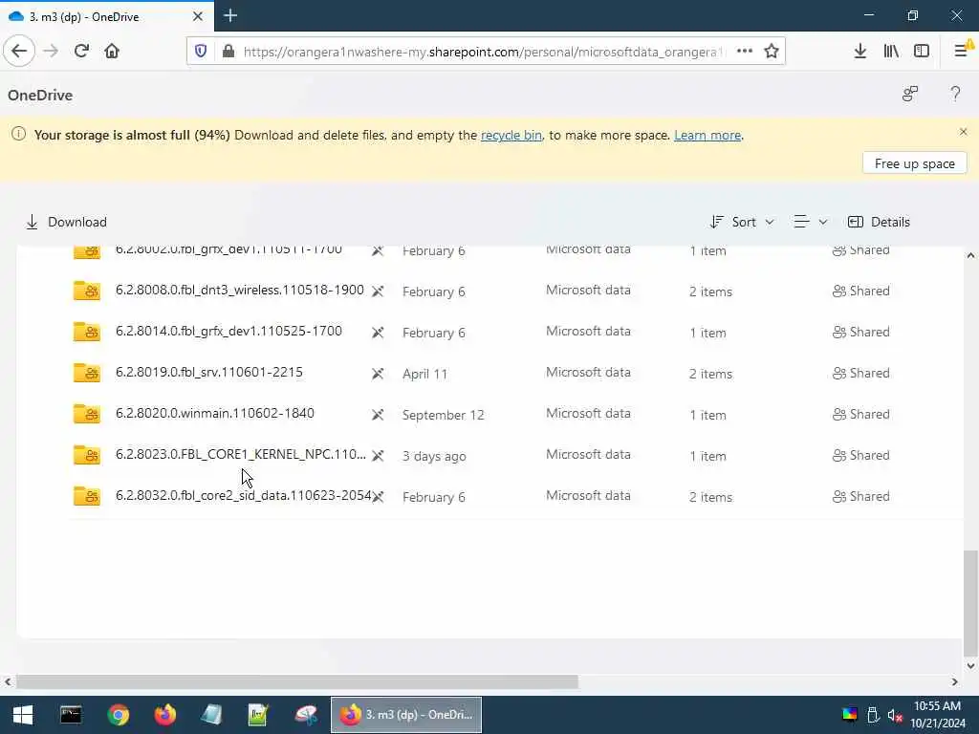The image size is (979, 734).
Task: Open new browser tab plus button
Action: click(x=230, y=15)
